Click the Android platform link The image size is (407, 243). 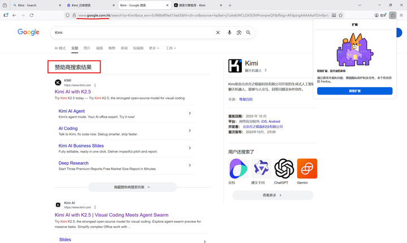(274, 121)
